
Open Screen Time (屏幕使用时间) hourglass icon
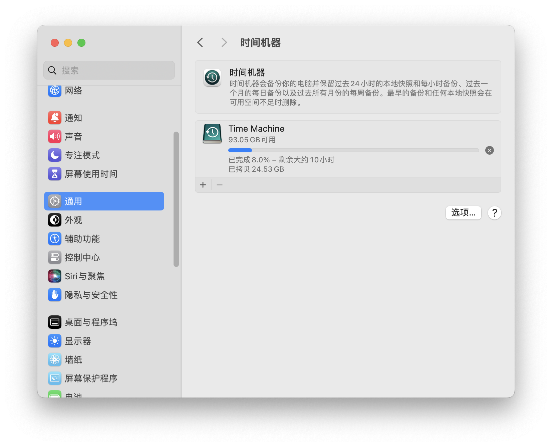[55, 174]
